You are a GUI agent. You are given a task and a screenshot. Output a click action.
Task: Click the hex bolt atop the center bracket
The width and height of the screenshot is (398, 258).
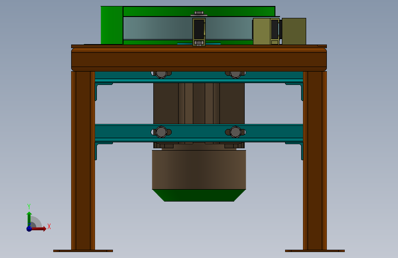(199, 13)
